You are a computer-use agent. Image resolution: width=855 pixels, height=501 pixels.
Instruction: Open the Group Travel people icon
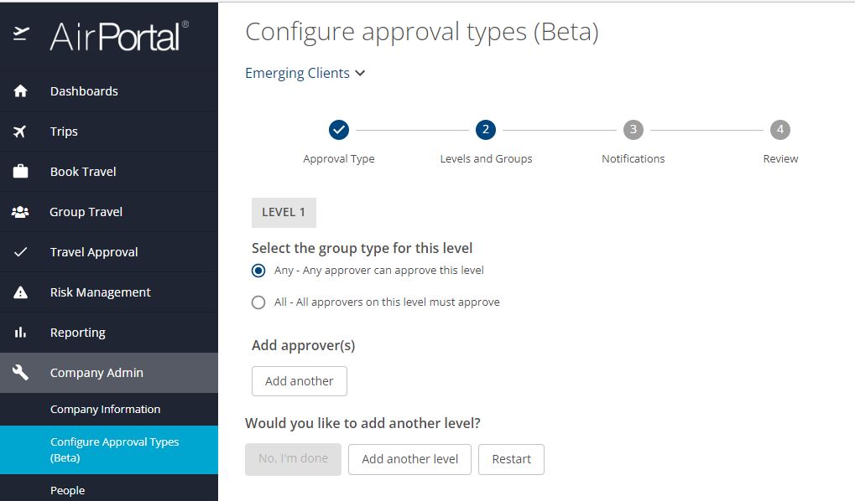[x=20, y=212]
